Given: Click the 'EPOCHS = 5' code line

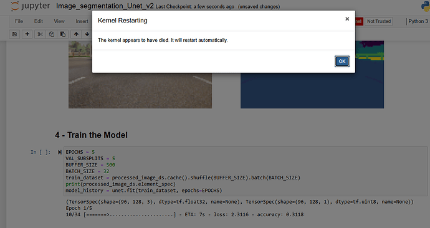Looking at the screenshot, I should [80, 152].
